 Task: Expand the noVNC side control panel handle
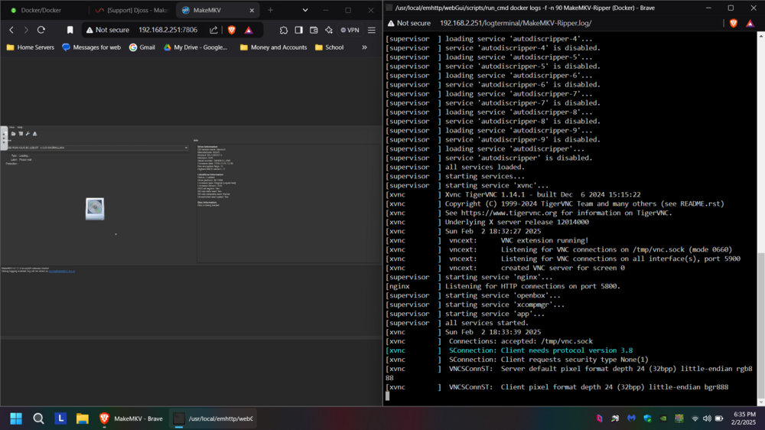click(3, 138)
